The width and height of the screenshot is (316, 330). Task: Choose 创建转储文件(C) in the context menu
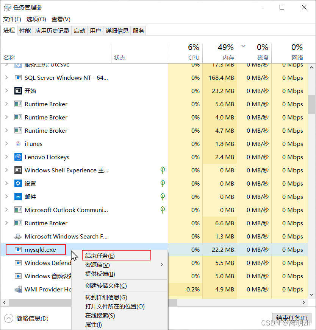[x=120, y=286]
